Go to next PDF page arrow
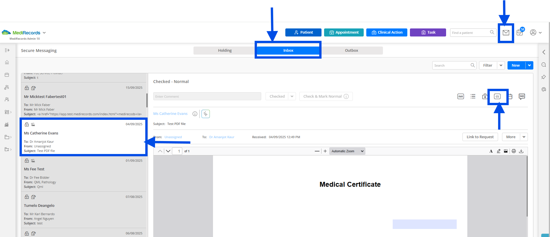This screenshot has width=550, height=237. pyautogui.click(x=168, y=151)
